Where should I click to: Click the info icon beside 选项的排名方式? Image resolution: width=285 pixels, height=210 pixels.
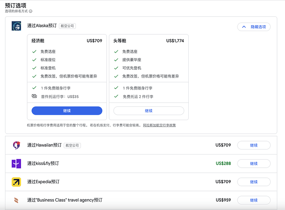(x=31, y=11)
